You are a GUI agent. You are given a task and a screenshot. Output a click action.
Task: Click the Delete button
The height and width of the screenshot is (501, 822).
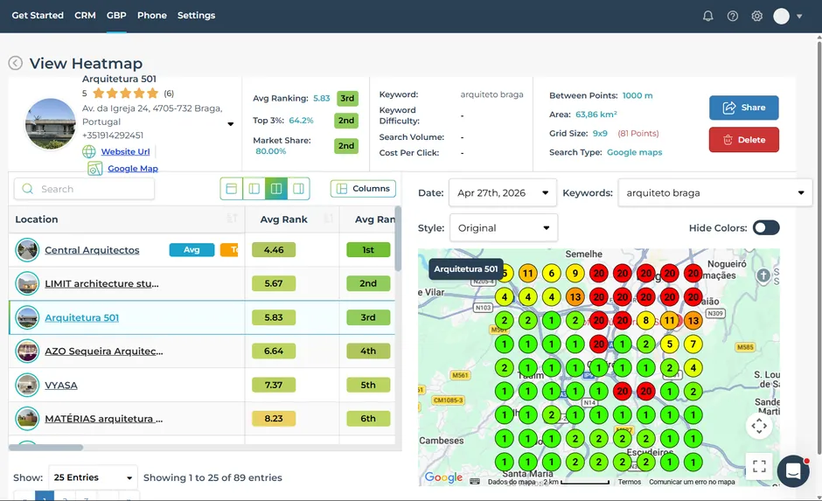click(743, 140)
